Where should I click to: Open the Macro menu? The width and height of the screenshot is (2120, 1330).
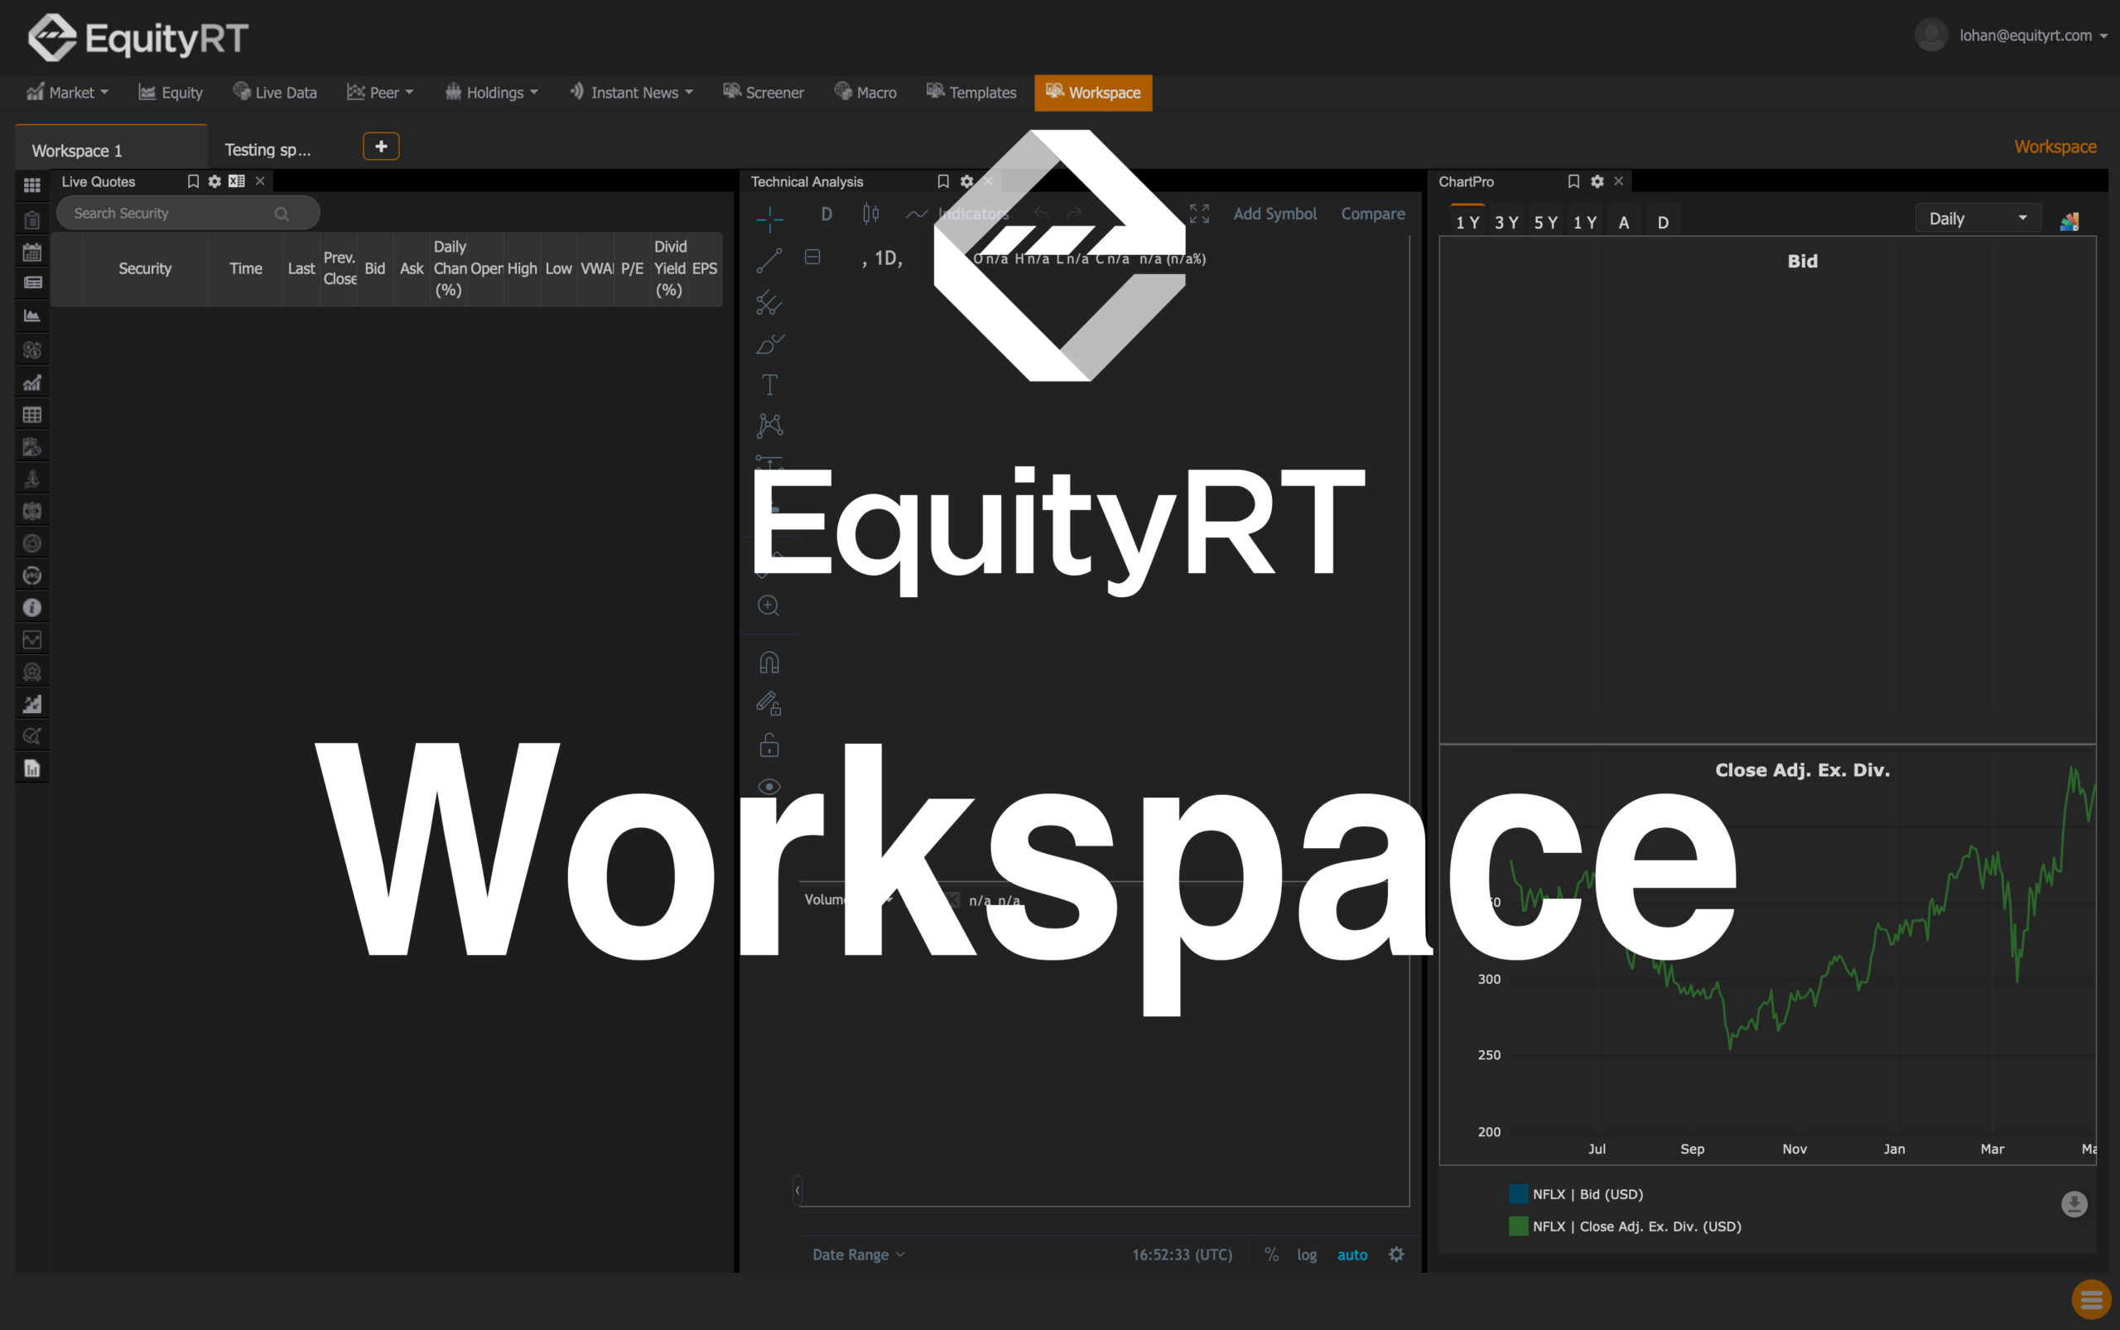tap(865, 93)
